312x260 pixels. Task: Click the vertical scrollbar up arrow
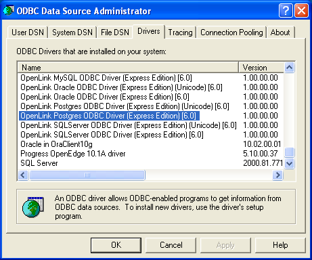click(x=289, y=67)
